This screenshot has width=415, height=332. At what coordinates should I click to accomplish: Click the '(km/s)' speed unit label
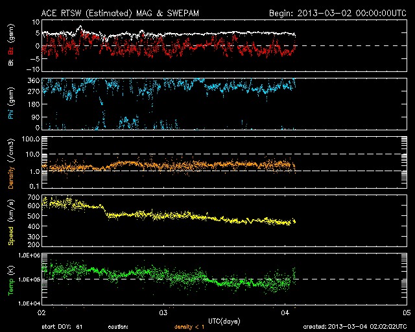[x=11, y=211]
